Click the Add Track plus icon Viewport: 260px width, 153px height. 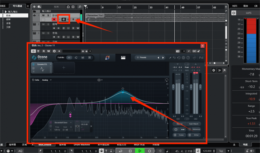pos(34,7)
